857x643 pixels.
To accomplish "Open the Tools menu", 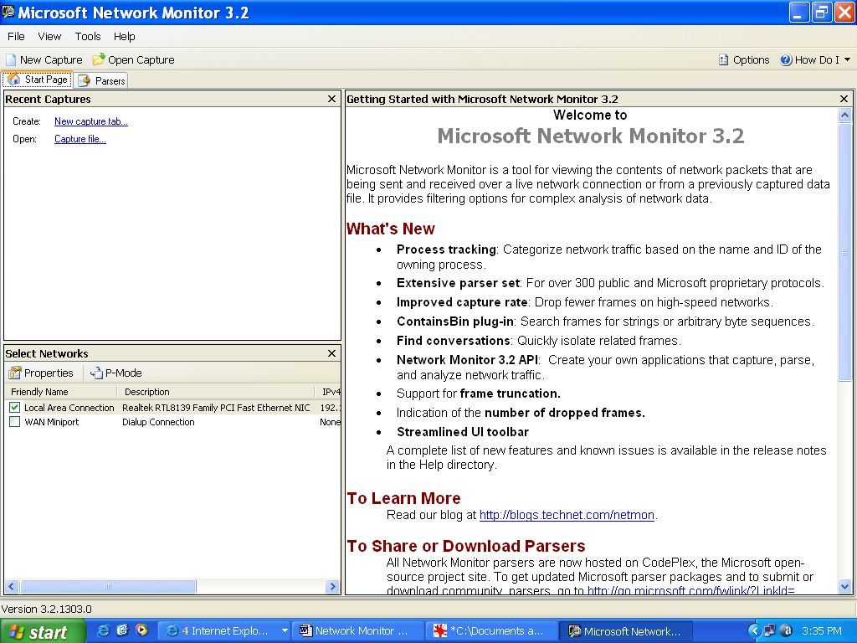I will tap(88, 37).
